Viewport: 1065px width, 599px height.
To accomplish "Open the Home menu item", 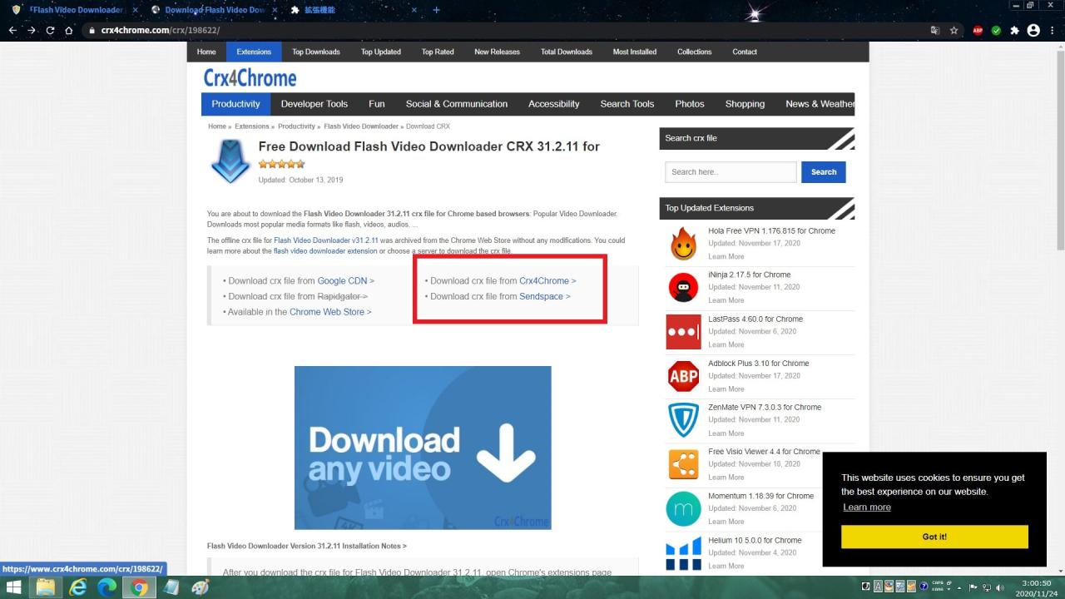I will (206, 52).
